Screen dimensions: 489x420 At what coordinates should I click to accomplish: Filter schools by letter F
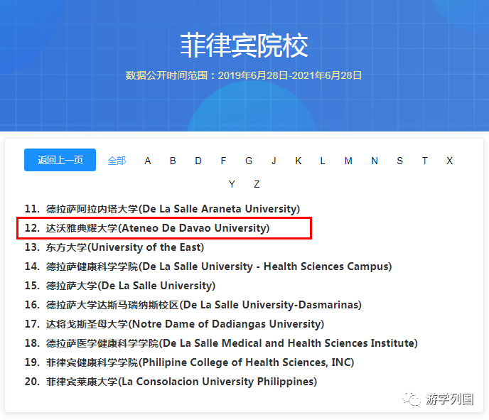pos(223,161)
